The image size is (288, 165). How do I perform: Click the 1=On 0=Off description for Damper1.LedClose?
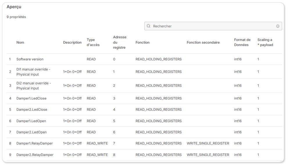[72, 99]
